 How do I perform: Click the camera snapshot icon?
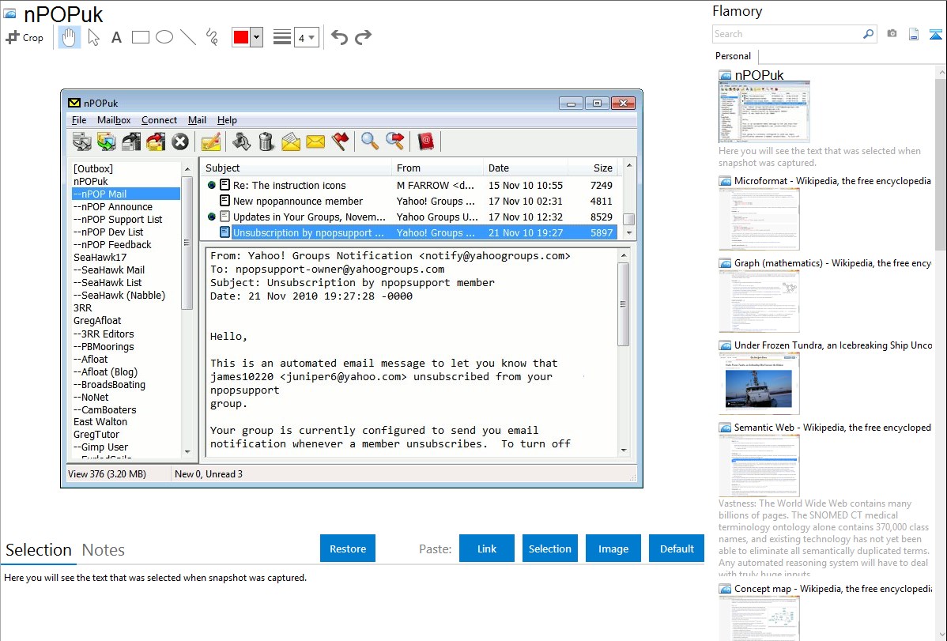tap(892, 34)
